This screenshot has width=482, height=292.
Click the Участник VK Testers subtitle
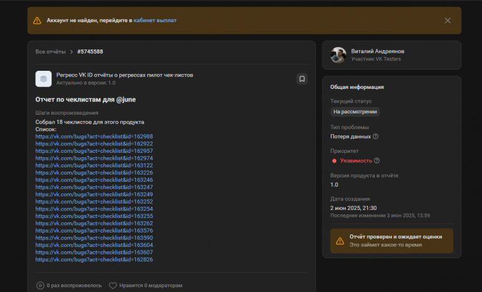click(x=376, y=59)
